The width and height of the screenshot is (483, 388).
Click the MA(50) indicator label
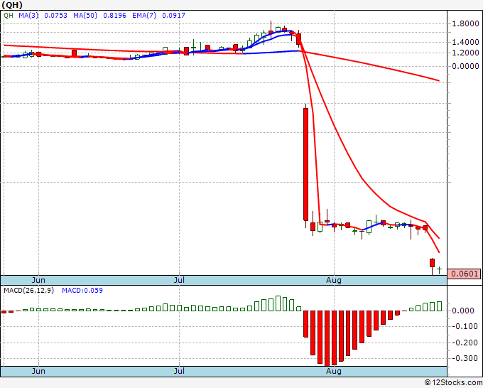click(x=85, y=15)
